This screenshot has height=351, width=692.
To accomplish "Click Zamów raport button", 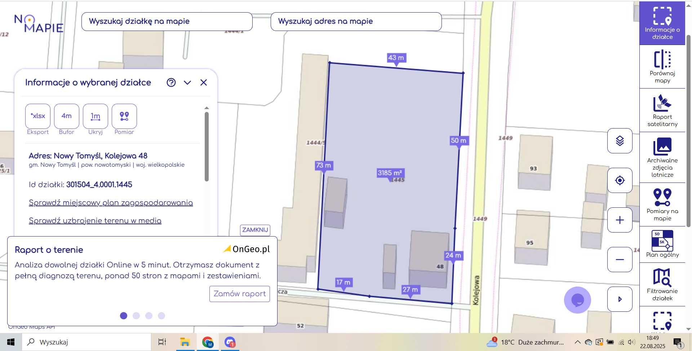I will click(x=240, y=294).
